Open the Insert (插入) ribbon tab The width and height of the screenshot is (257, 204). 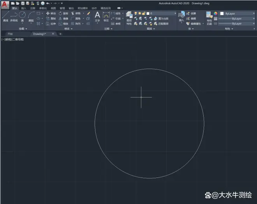[24, 8]
